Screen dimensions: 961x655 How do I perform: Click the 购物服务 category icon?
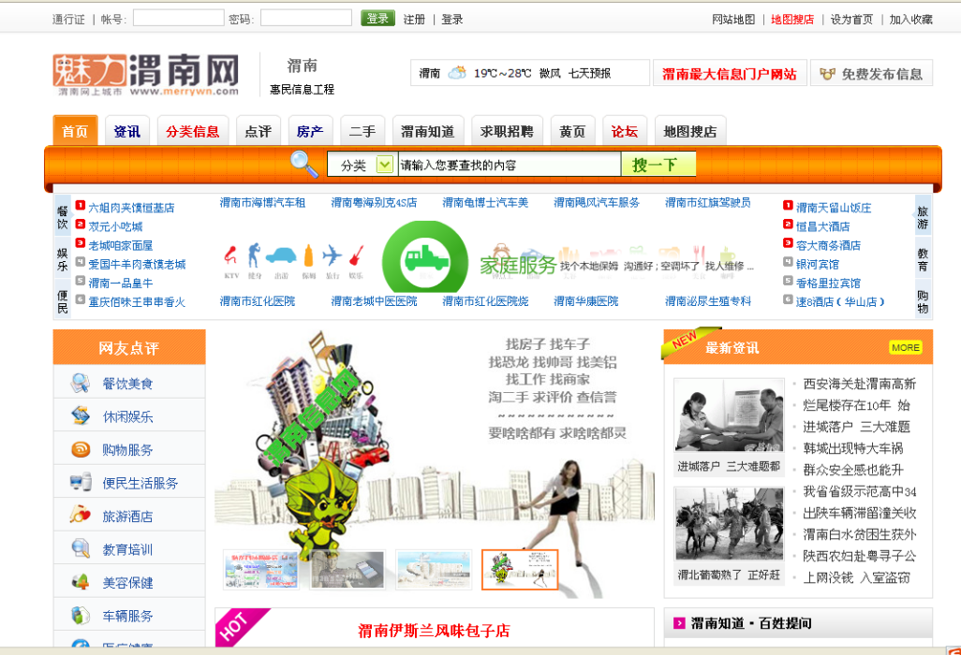[81, 449]
